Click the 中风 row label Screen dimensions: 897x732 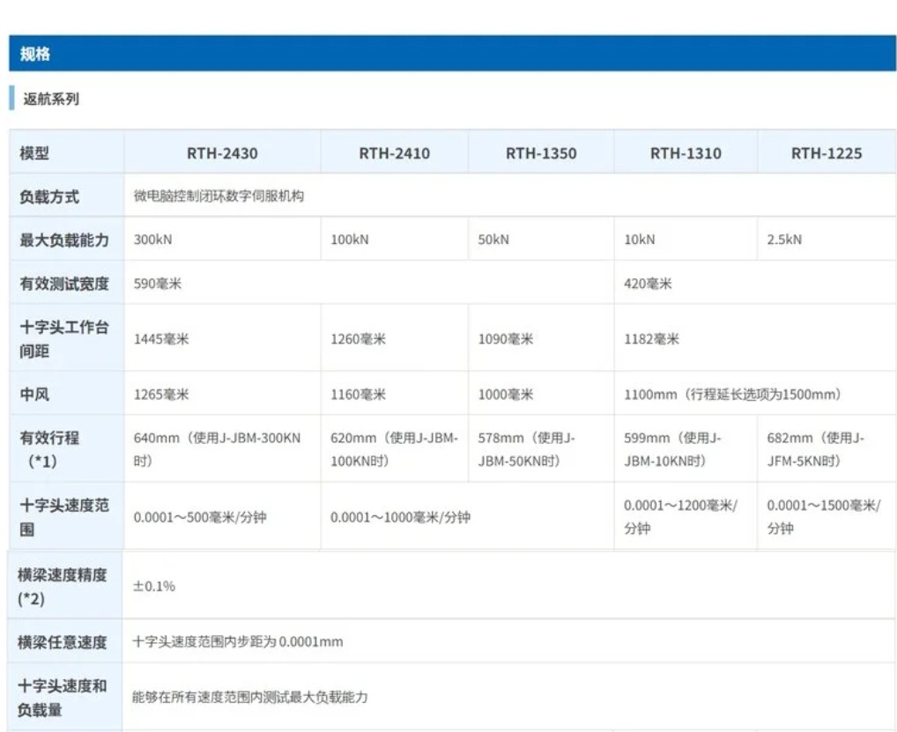pos(34,395)
